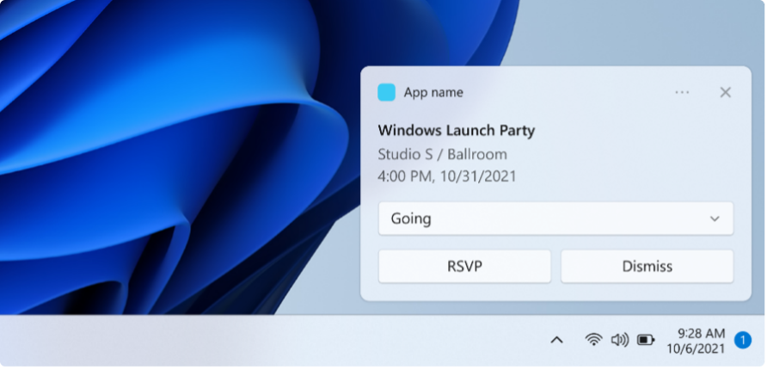Close the notification with the X
Viewport: 767px width, 370px height.
[x=725, y=92]
